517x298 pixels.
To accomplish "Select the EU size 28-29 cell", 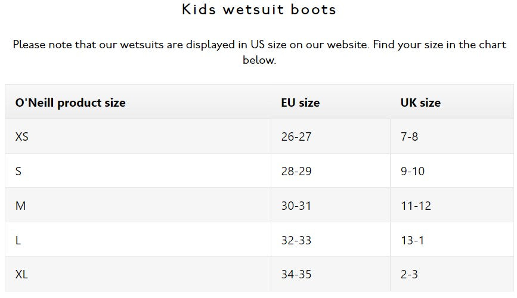I will [296, 171].
